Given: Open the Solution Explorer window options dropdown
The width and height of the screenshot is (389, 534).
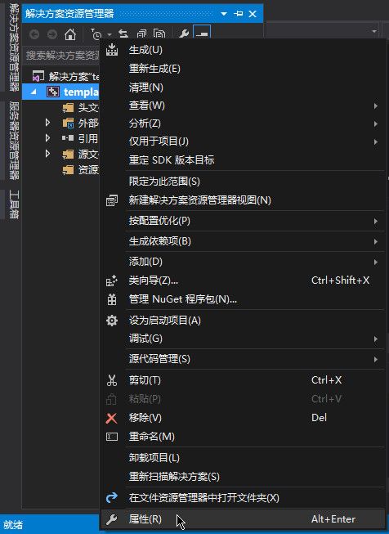Looking at the screenshot, I should [224, 14].
